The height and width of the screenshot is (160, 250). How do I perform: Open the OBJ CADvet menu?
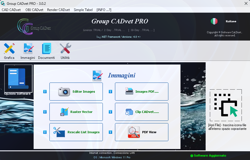(34, 10)
